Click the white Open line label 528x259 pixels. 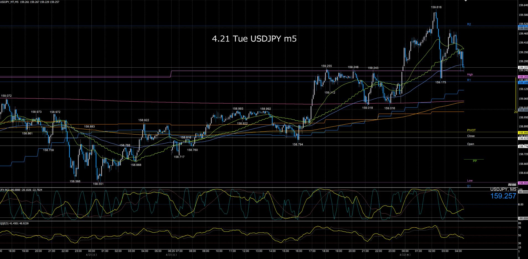click(x=470, y=144)
